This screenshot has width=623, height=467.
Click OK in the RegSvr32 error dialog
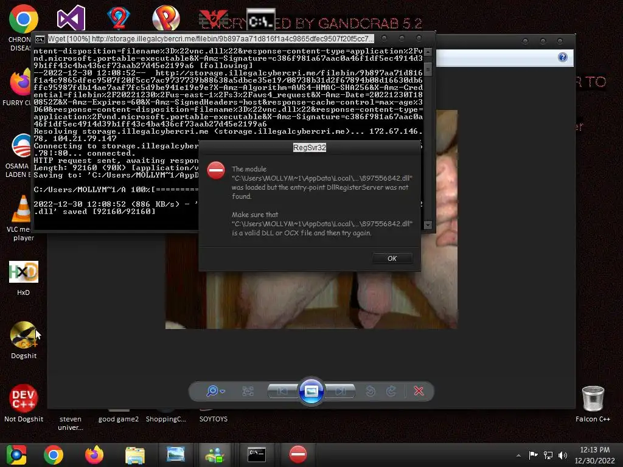click(392, 258)
